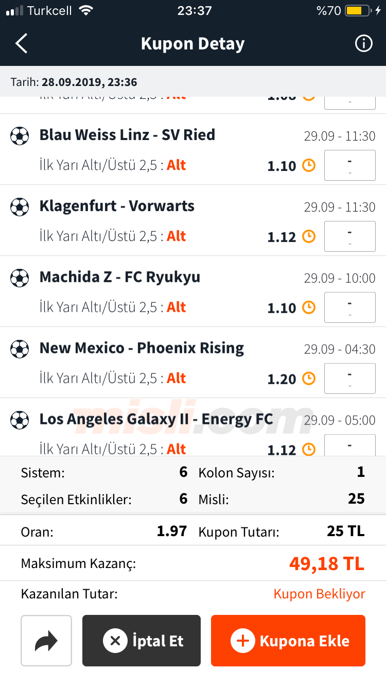The width and height of the screenshot is (386, 687).
Task: Select the Machida Z - FC Ryukyu score box
Action: click(349, 307)
